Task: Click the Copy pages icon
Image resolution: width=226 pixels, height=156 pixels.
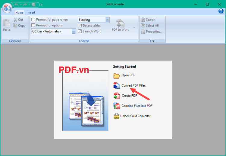Action: click(15, 26)
